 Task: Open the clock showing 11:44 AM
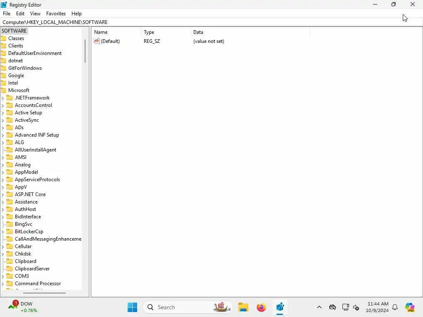tap(378, 307)
